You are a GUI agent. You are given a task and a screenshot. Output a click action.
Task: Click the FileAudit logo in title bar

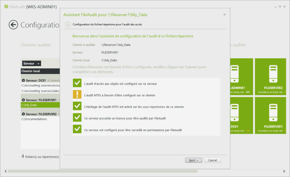[x=5, y=7]
